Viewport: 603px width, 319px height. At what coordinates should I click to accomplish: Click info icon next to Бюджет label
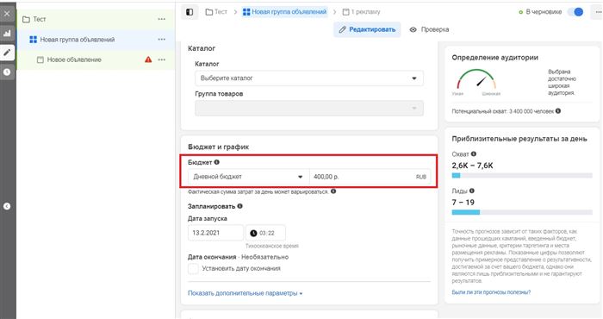217,162
